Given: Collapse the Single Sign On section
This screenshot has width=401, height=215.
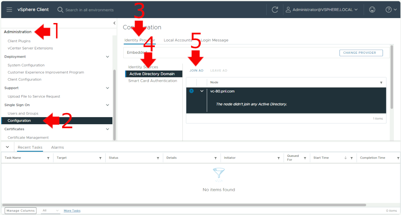Looking at the screenshot, I should pyautogui.click(x=108, y=105).
